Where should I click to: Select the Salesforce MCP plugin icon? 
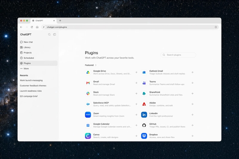tap(88, 104)
